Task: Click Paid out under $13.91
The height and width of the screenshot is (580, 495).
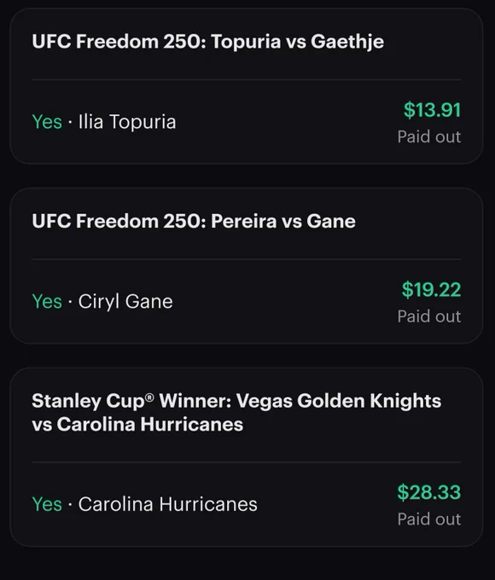Action: click(x=429, y=136)
